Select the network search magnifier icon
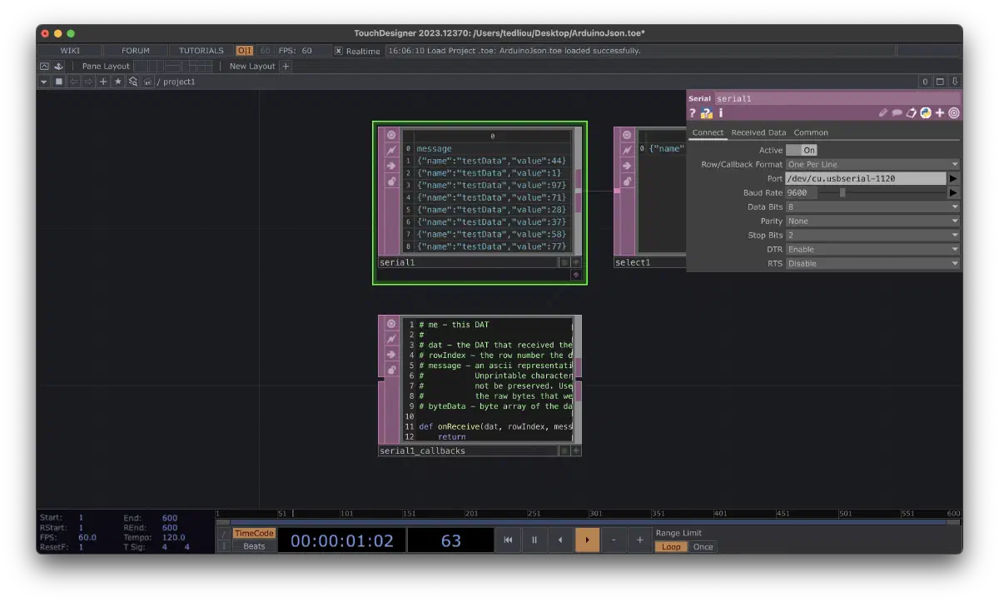This screenshot has width=999, height=602. click(x=132, y=82)
